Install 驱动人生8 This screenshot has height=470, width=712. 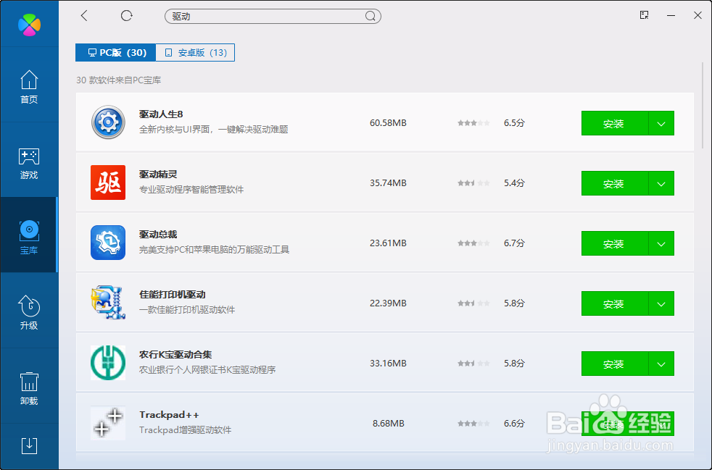pos(615,123)
